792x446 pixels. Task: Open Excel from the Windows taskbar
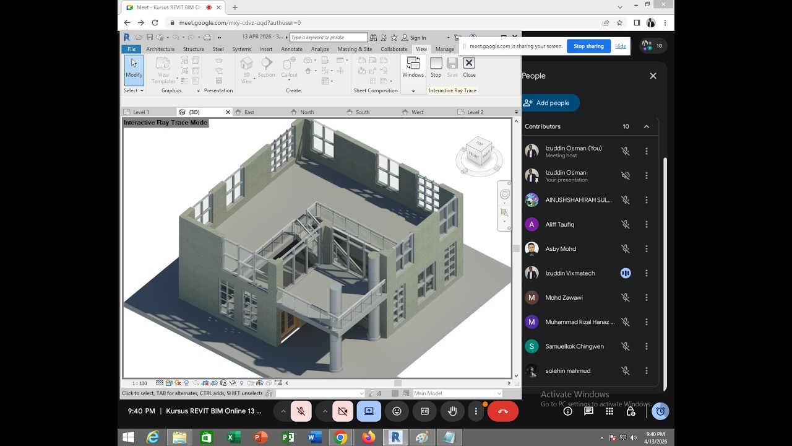[233, 437]
